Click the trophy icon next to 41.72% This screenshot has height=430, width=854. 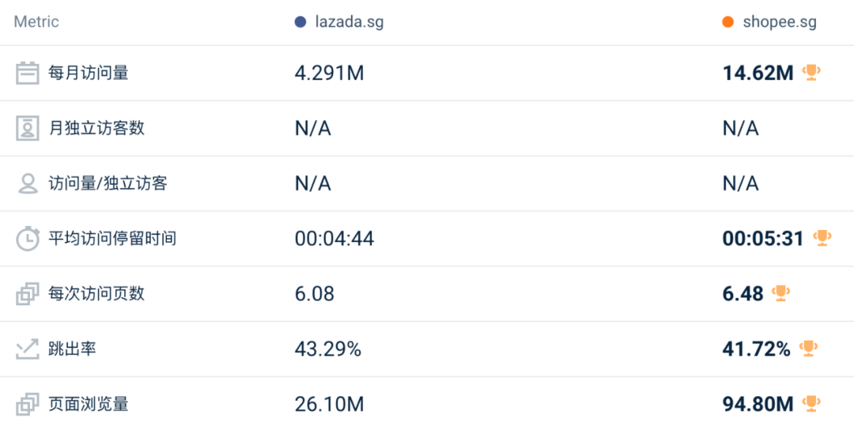[x=808, y=349]
